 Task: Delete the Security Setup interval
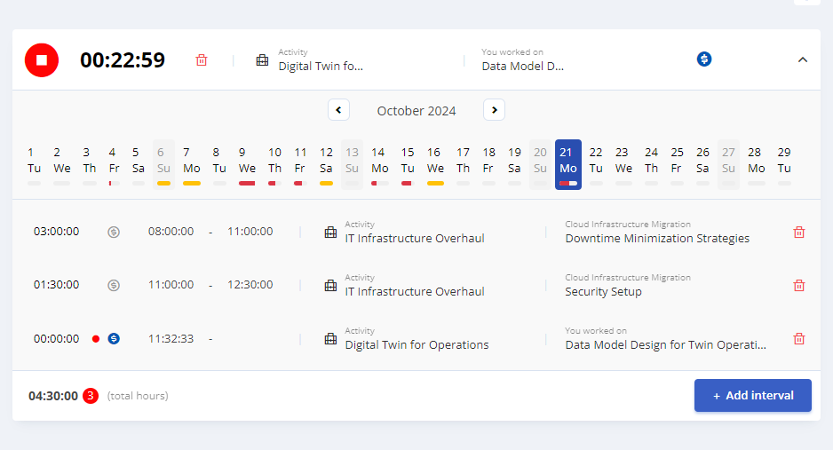click(x=798, y=286)
